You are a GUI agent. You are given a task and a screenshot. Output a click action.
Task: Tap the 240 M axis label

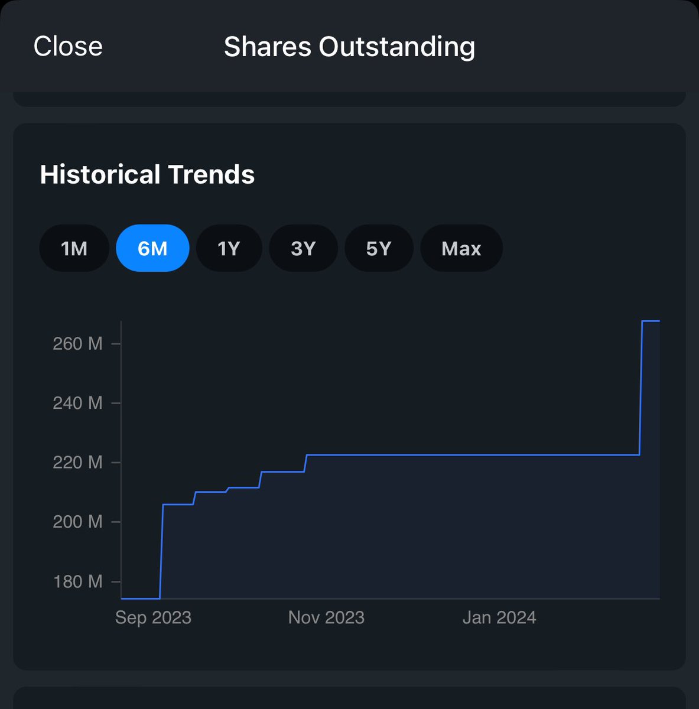tap(77, 403)
